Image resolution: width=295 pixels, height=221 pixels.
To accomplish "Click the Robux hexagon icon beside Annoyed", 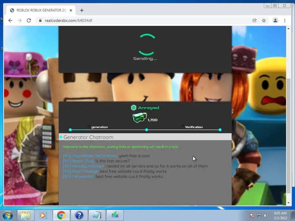I will pos(134,108).
